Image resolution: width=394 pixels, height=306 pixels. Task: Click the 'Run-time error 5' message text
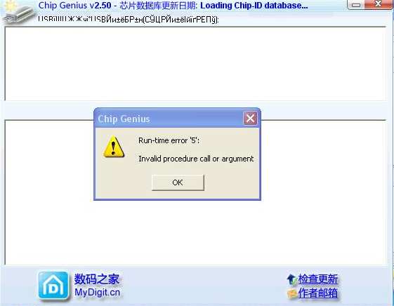[169, 140]
